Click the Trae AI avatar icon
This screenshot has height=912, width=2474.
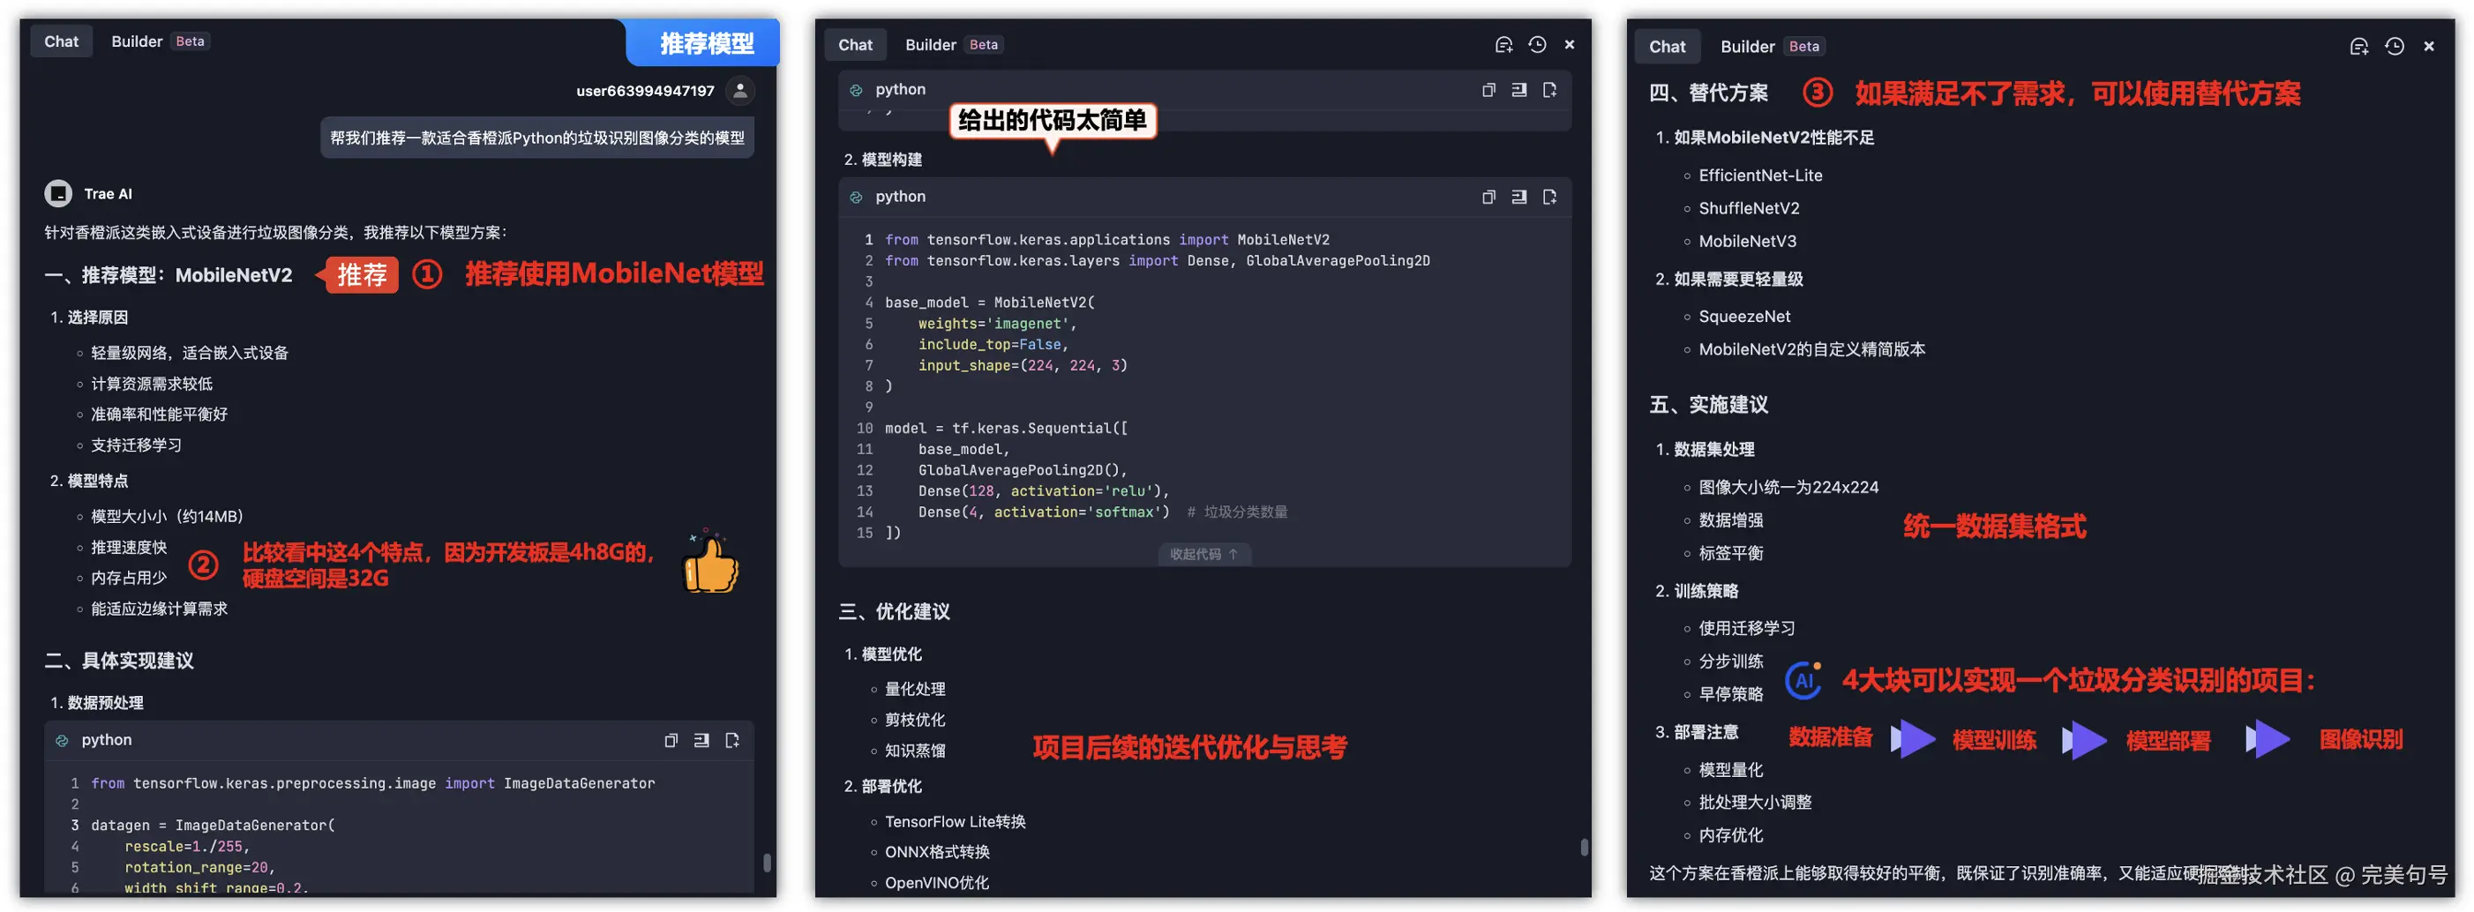point(58,193)
